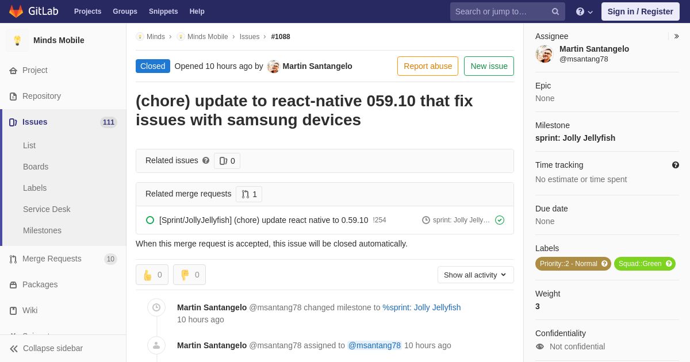Viewport: 690px width, 362px height.
Task: Go to issues List submenu
Action: [x=29, y=145]
